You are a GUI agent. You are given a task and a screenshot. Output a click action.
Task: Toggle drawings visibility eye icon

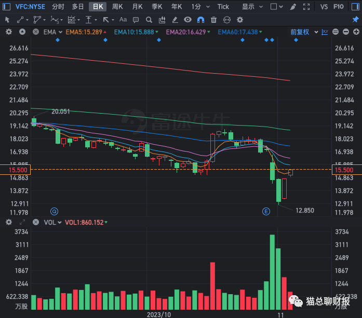(187, 19)
